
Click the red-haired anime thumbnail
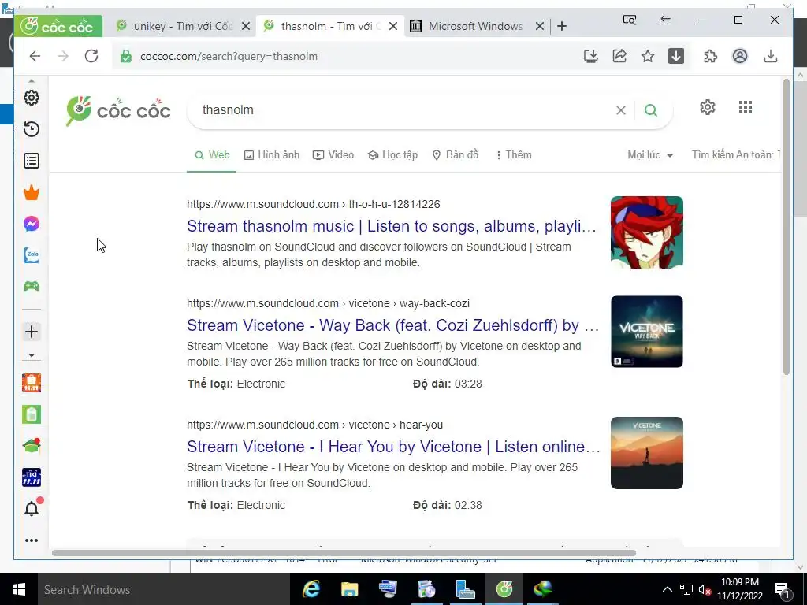(647, 232)
